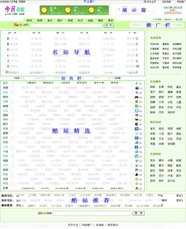Click the chef hat icon in 饮食 row
Viewport: 186px width, 229px height.
coord(137,175)
